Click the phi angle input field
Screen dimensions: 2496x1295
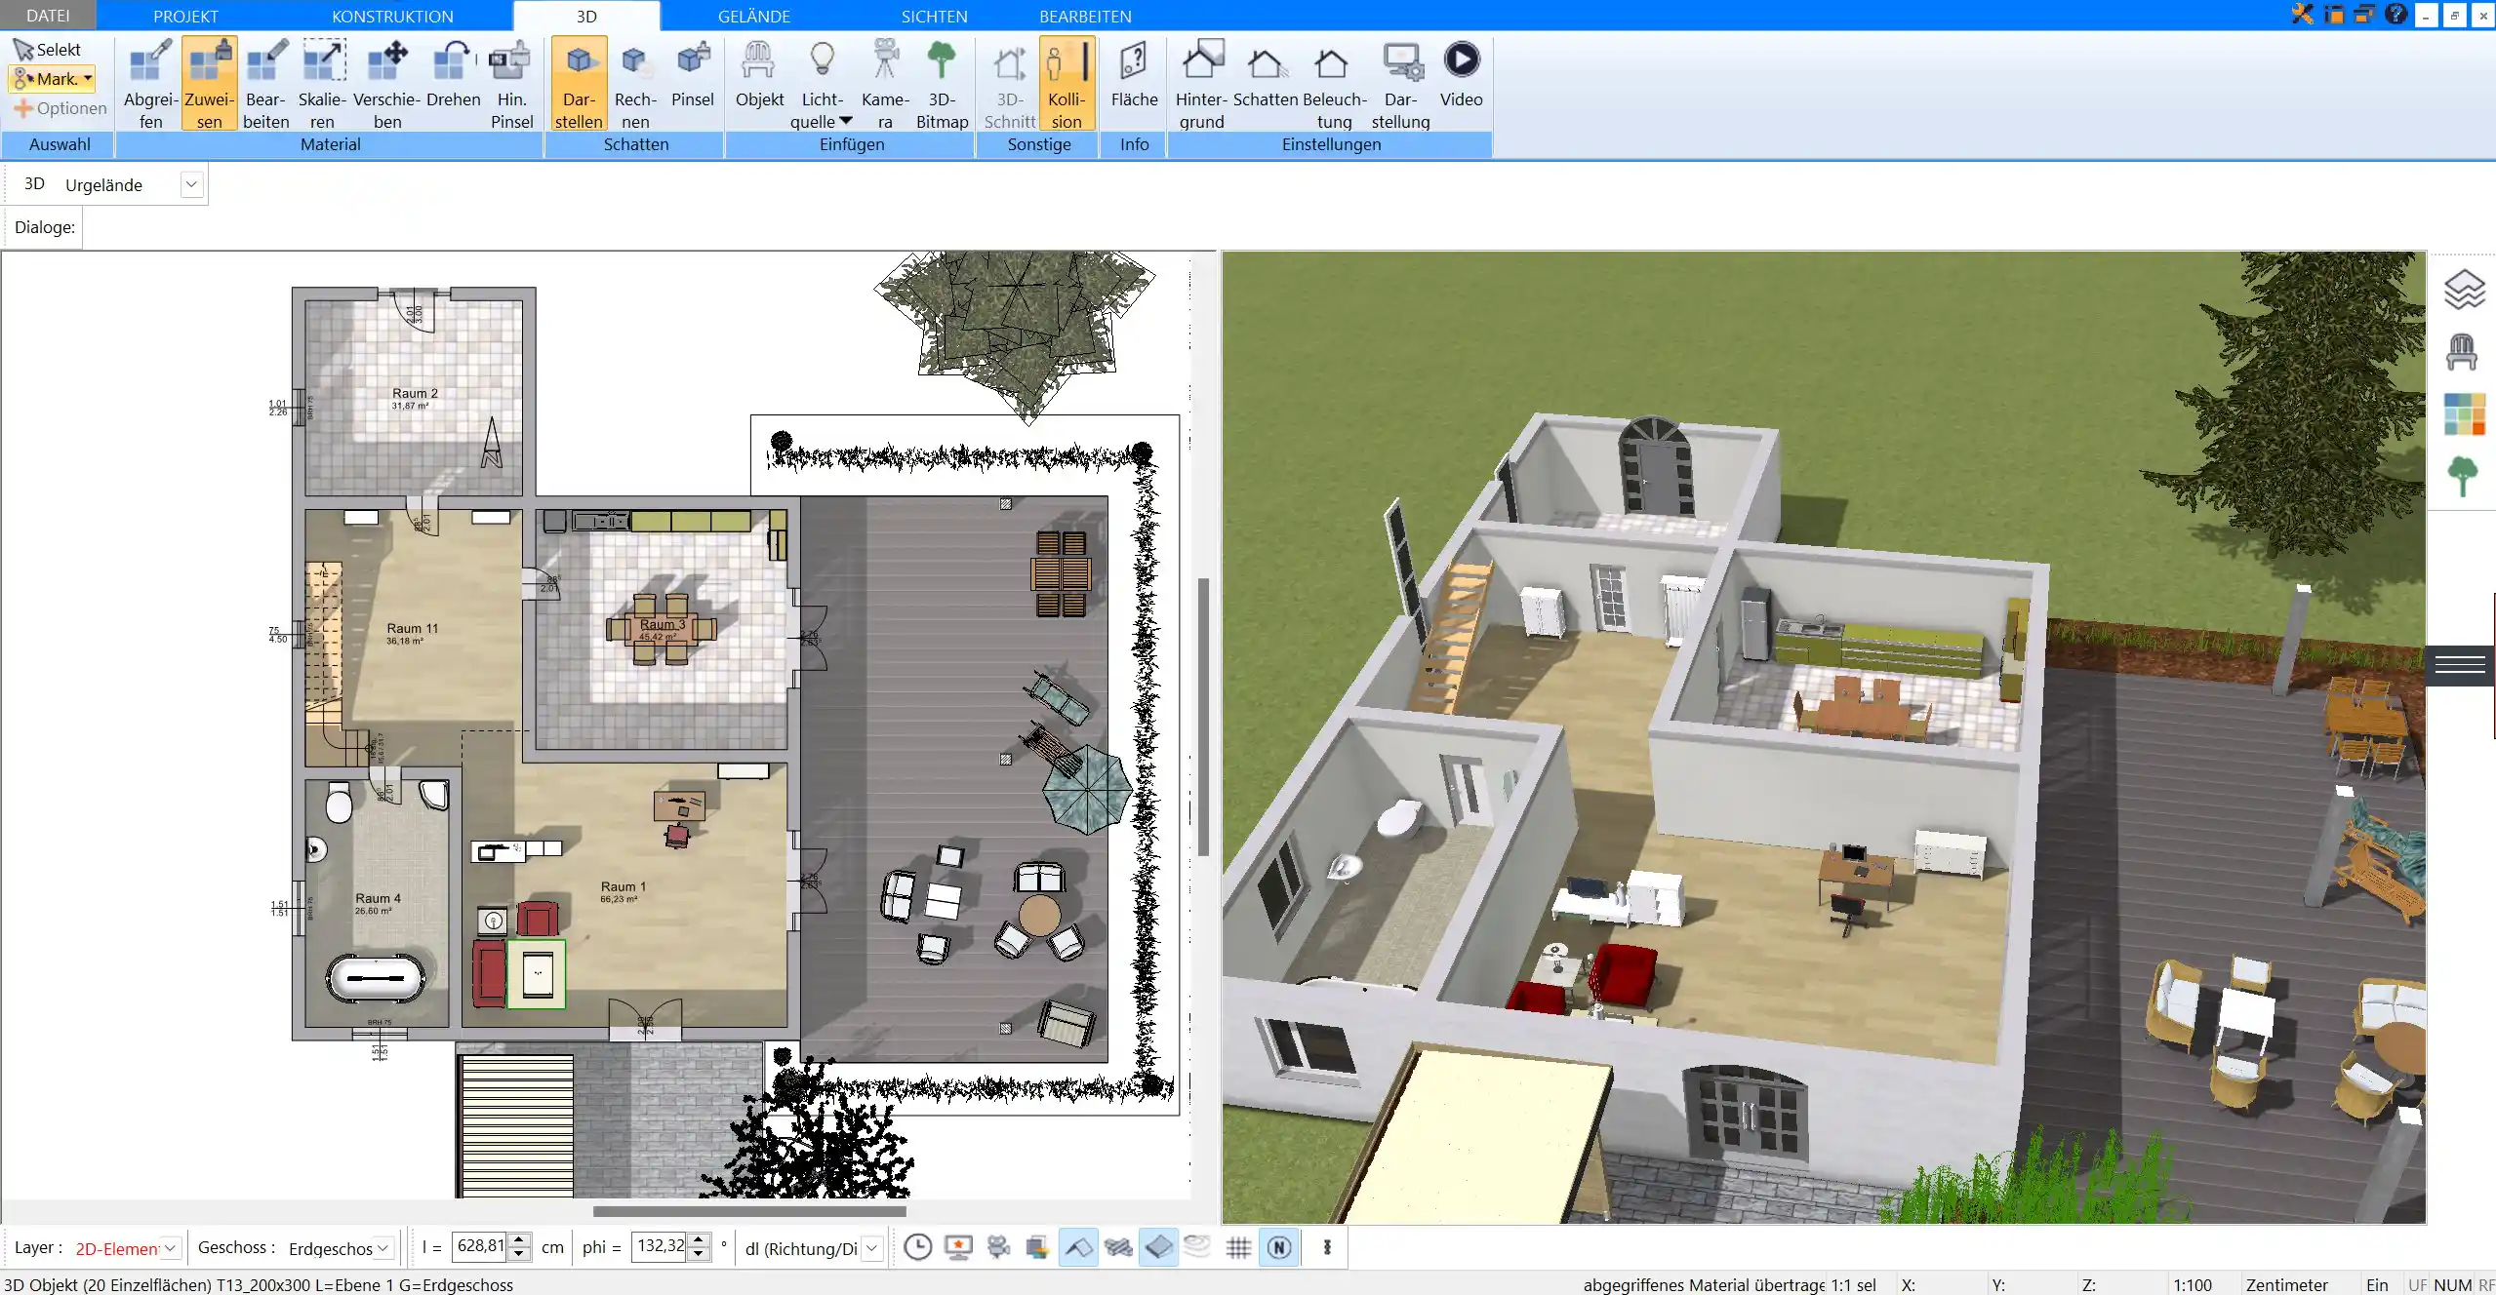[659, 1246]
